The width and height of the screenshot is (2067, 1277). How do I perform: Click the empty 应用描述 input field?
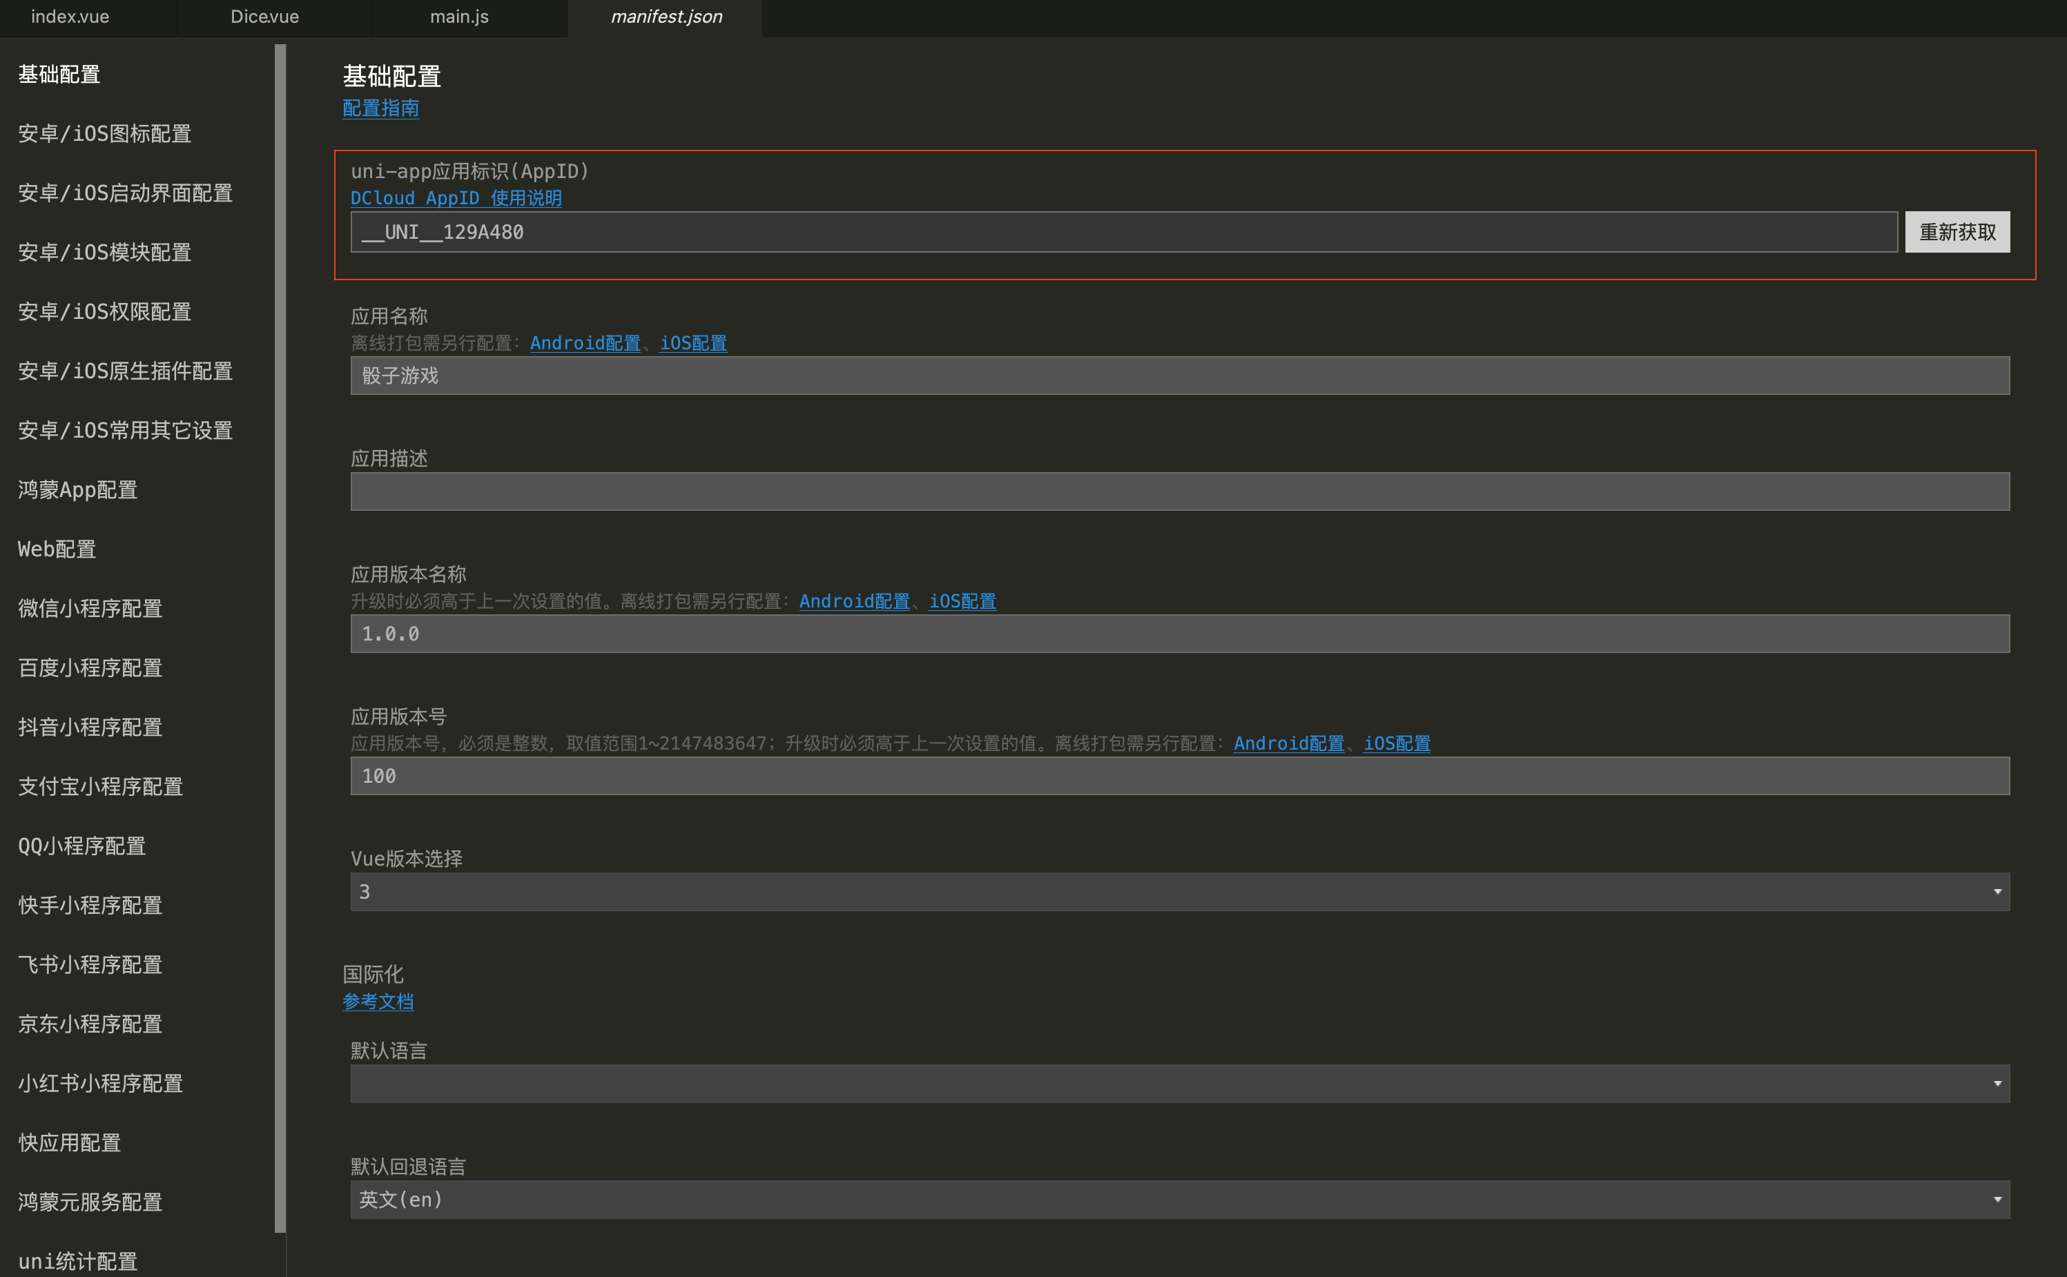[x=1179, y=491]
